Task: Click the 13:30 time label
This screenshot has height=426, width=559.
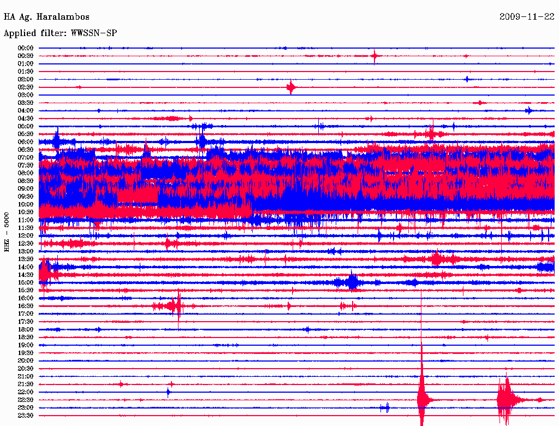Action: [x=26, y=259]
